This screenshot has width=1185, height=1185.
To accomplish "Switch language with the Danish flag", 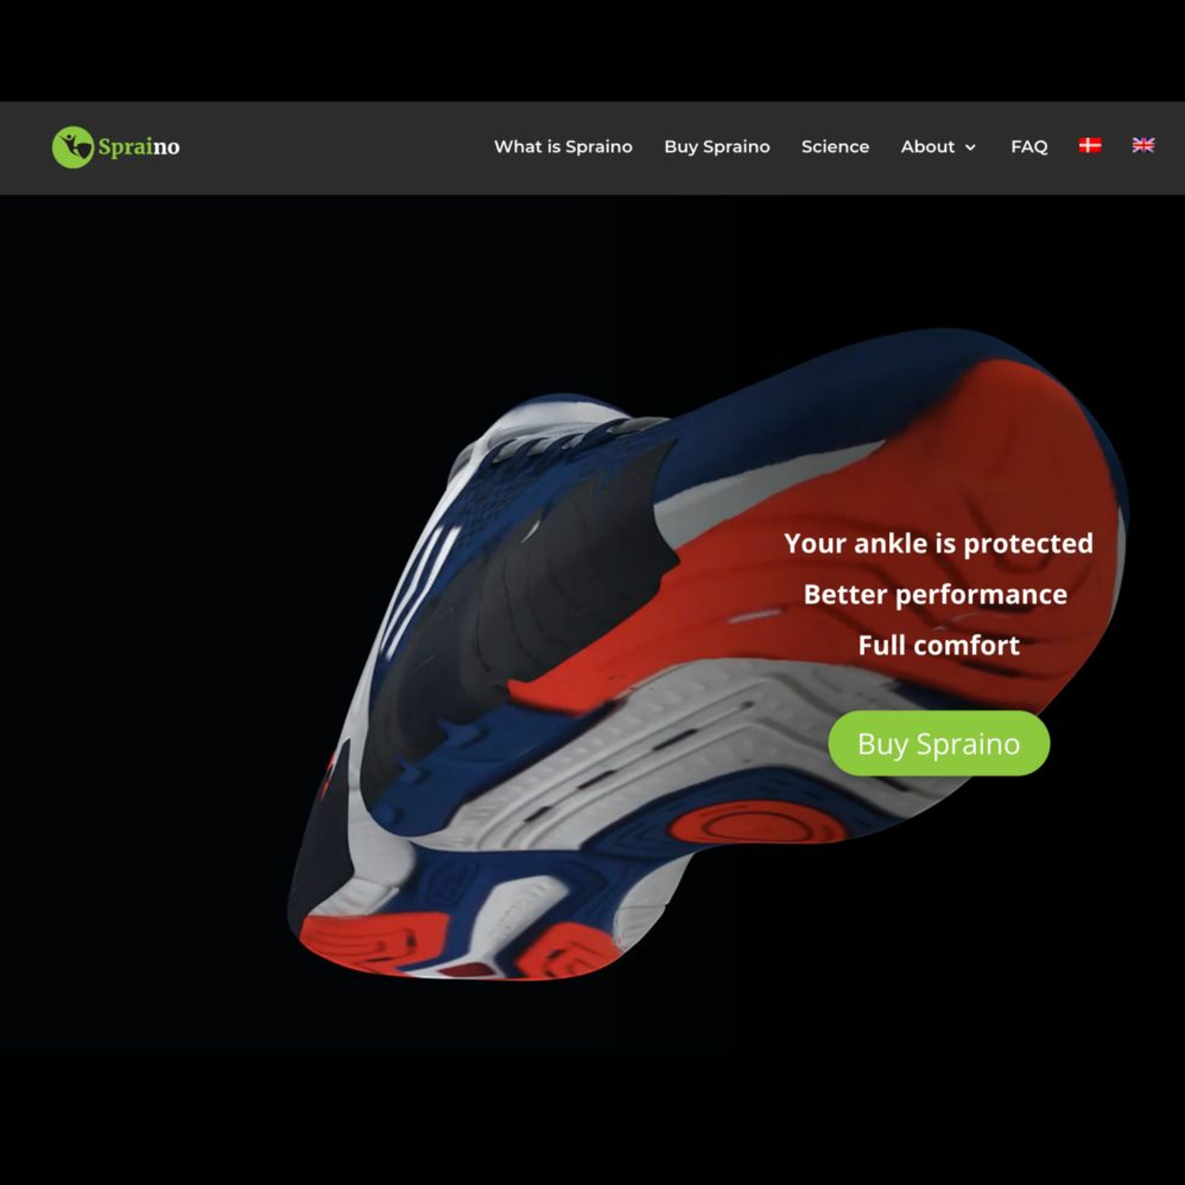I will click(1090, 145).
